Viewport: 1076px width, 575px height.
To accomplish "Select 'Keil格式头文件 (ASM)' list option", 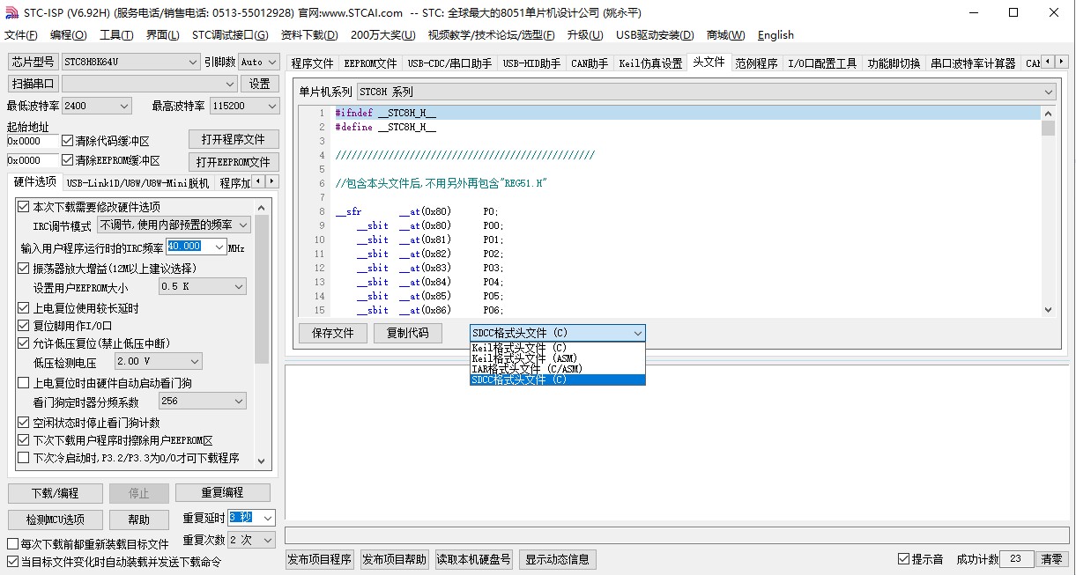I will point(558,358).
